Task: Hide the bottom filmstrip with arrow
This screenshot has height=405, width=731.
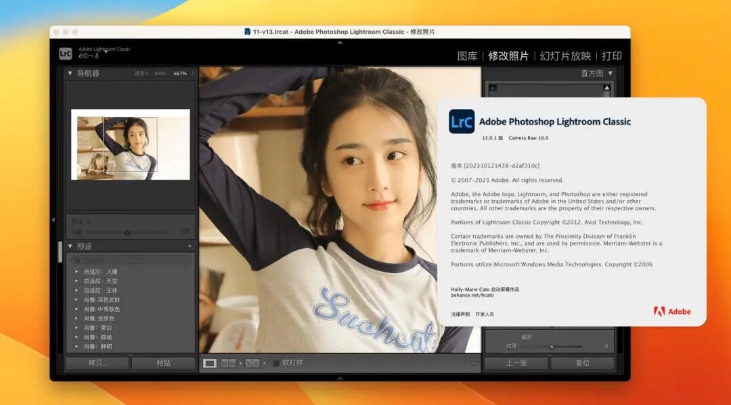Action: pyautogui.click(x=340, y=378)
